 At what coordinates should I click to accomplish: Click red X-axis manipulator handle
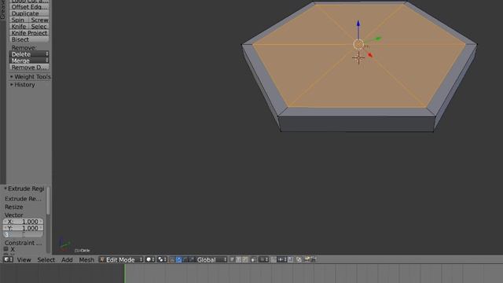[370, 55]
